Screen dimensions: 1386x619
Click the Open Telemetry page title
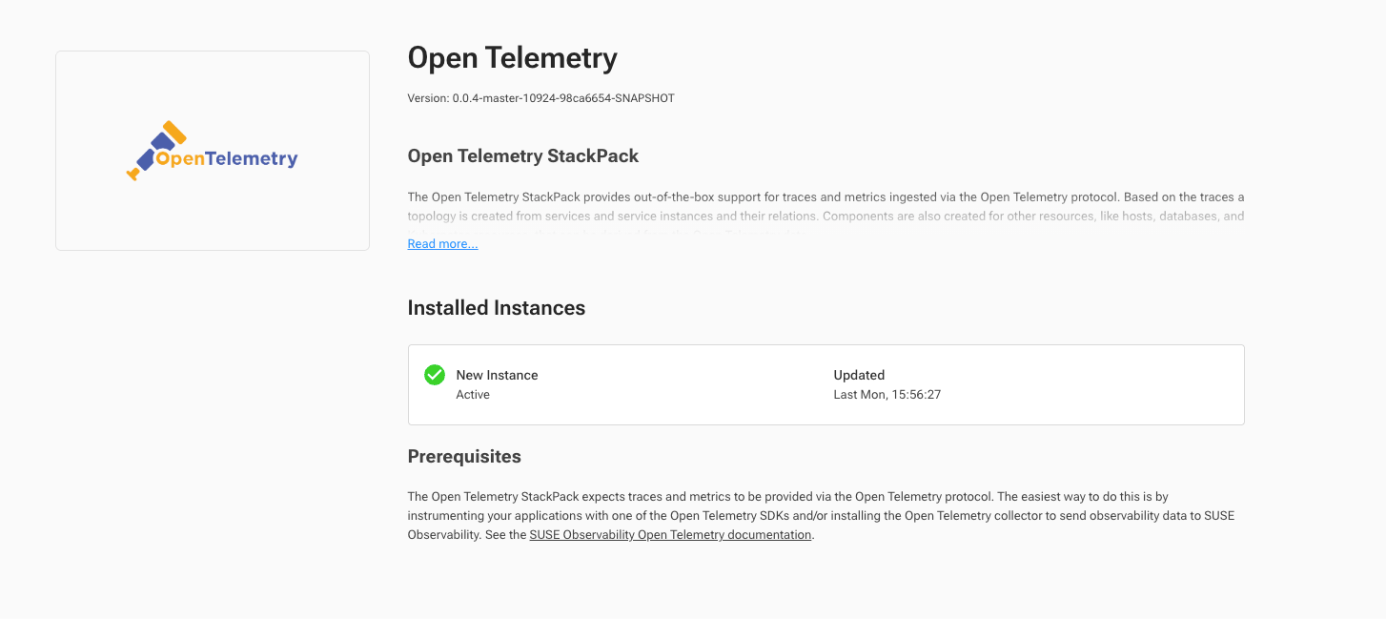pyautogui.click(x=512, y=58)
